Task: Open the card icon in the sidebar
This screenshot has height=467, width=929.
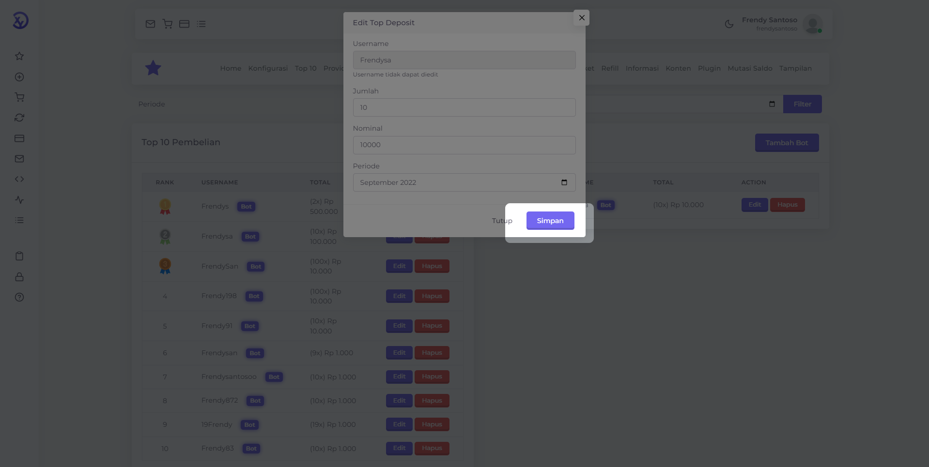Action: click(x=19, y=138)
